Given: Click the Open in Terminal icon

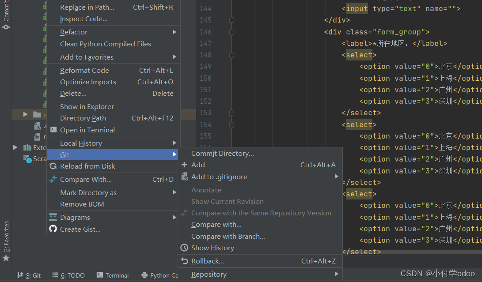Looking at the screenshot, I should point(53,130).
